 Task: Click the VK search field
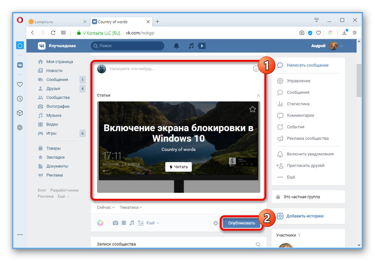tap(127, 46)
